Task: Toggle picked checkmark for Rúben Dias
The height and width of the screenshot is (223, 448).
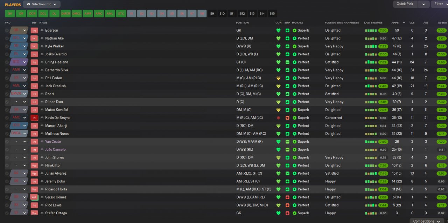Action: point(7,102)
